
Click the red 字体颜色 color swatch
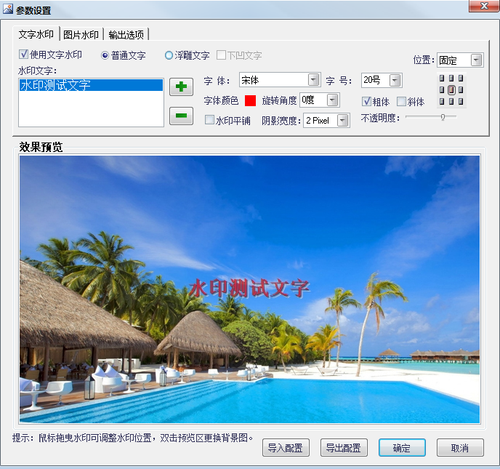[x=250, y=100]
